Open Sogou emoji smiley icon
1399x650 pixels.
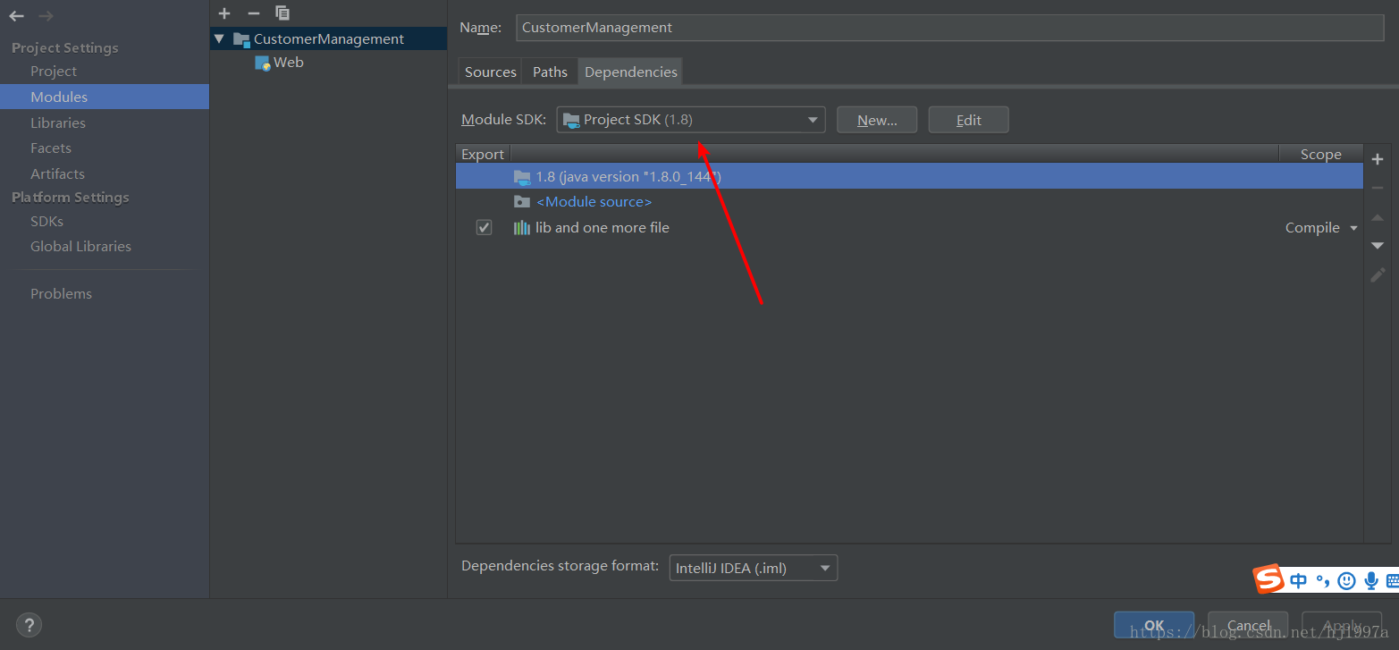pyautogui.click(x=1346, y=581)
